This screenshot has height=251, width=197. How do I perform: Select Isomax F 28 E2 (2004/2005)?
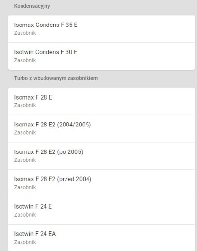click(101, 128)
